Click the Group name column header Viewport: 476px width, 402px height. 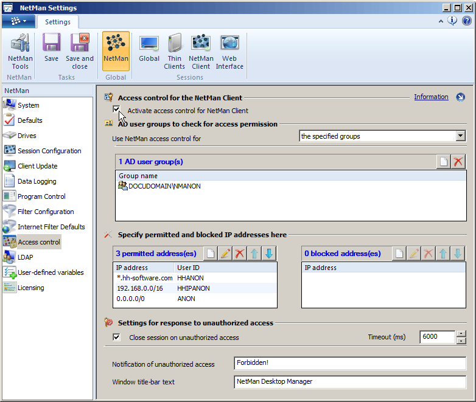pyautogui.click(x=291, y=176)
